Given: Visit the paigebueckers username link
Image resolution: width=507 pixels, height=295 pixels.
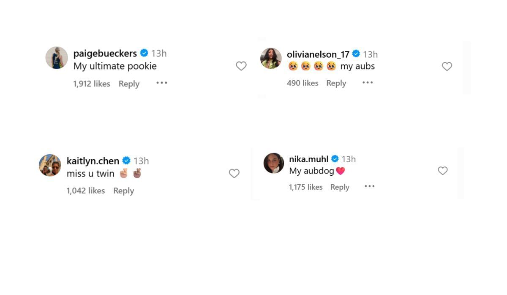Looking at the screenshot, I should 105,54.
